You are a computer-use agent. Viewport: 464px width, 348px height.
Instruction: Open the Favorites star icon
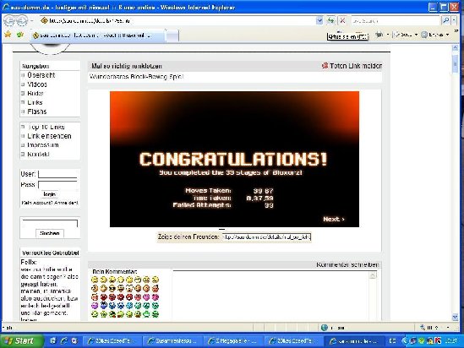[8, 35]
